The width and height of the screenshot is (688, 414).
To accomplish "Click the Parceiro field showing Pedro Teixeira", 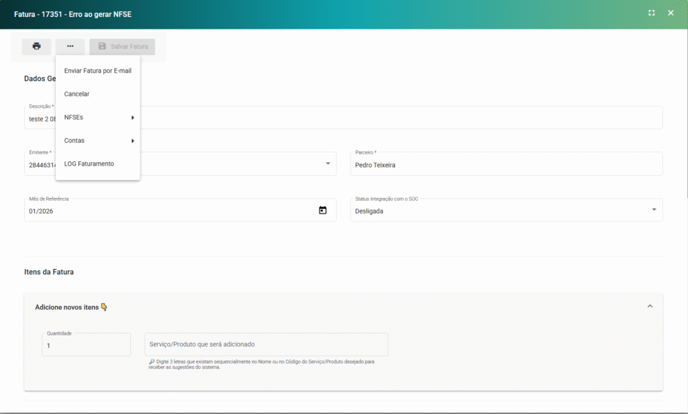I will [506, 164].
